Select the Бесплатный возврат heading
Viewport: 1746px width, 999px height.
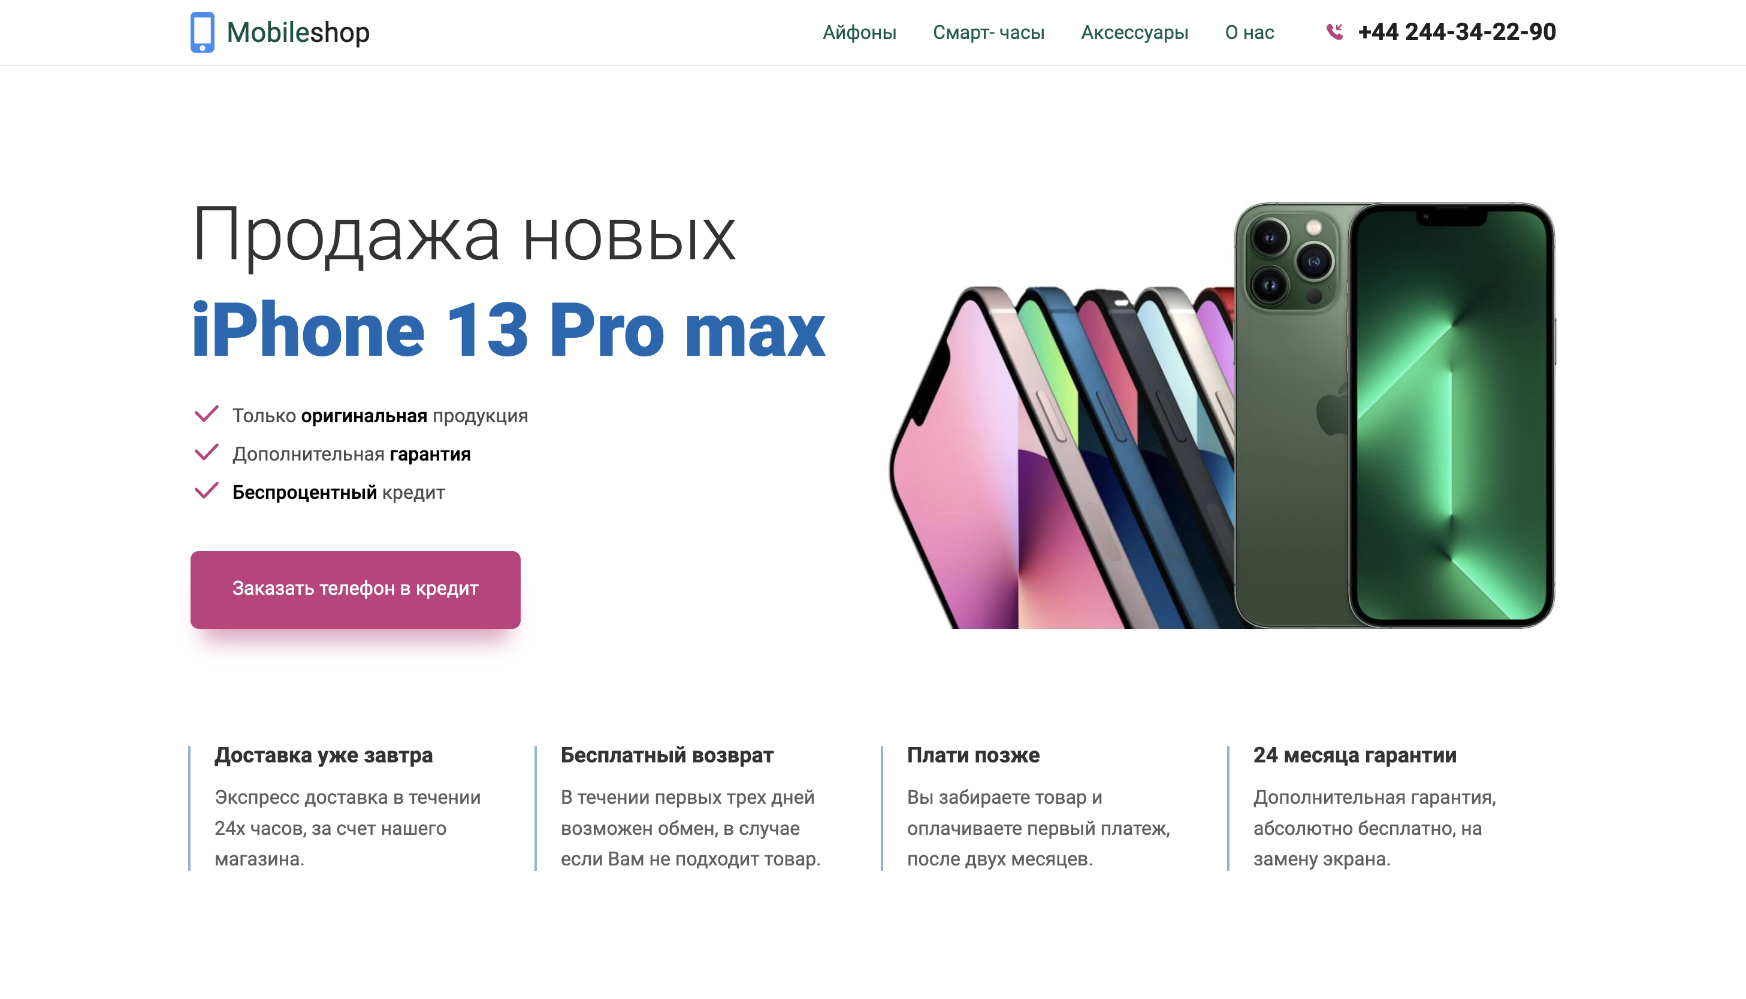tap(666, 755)
